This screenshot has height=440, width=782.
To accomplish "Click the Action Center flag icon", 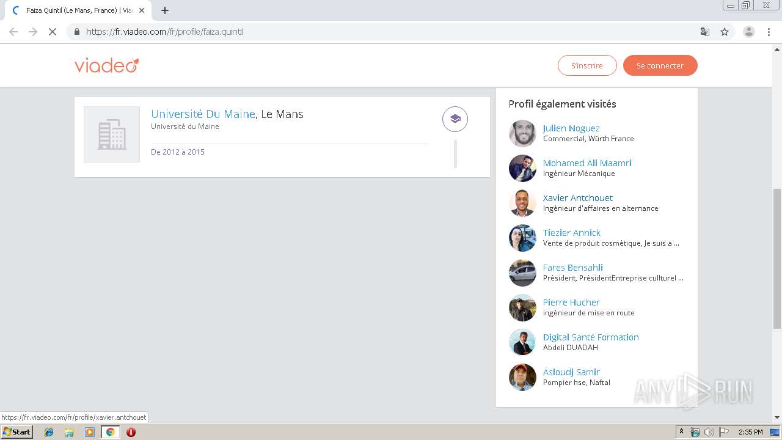I will 724,432.
